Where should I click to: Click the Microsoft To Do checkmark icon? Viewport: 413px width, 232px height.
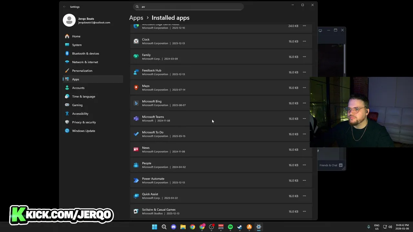point(136,134)
